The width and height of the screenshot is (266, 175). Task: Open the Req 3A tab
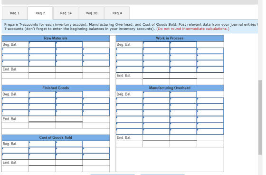pyautogui.click(x=66, y=13)
